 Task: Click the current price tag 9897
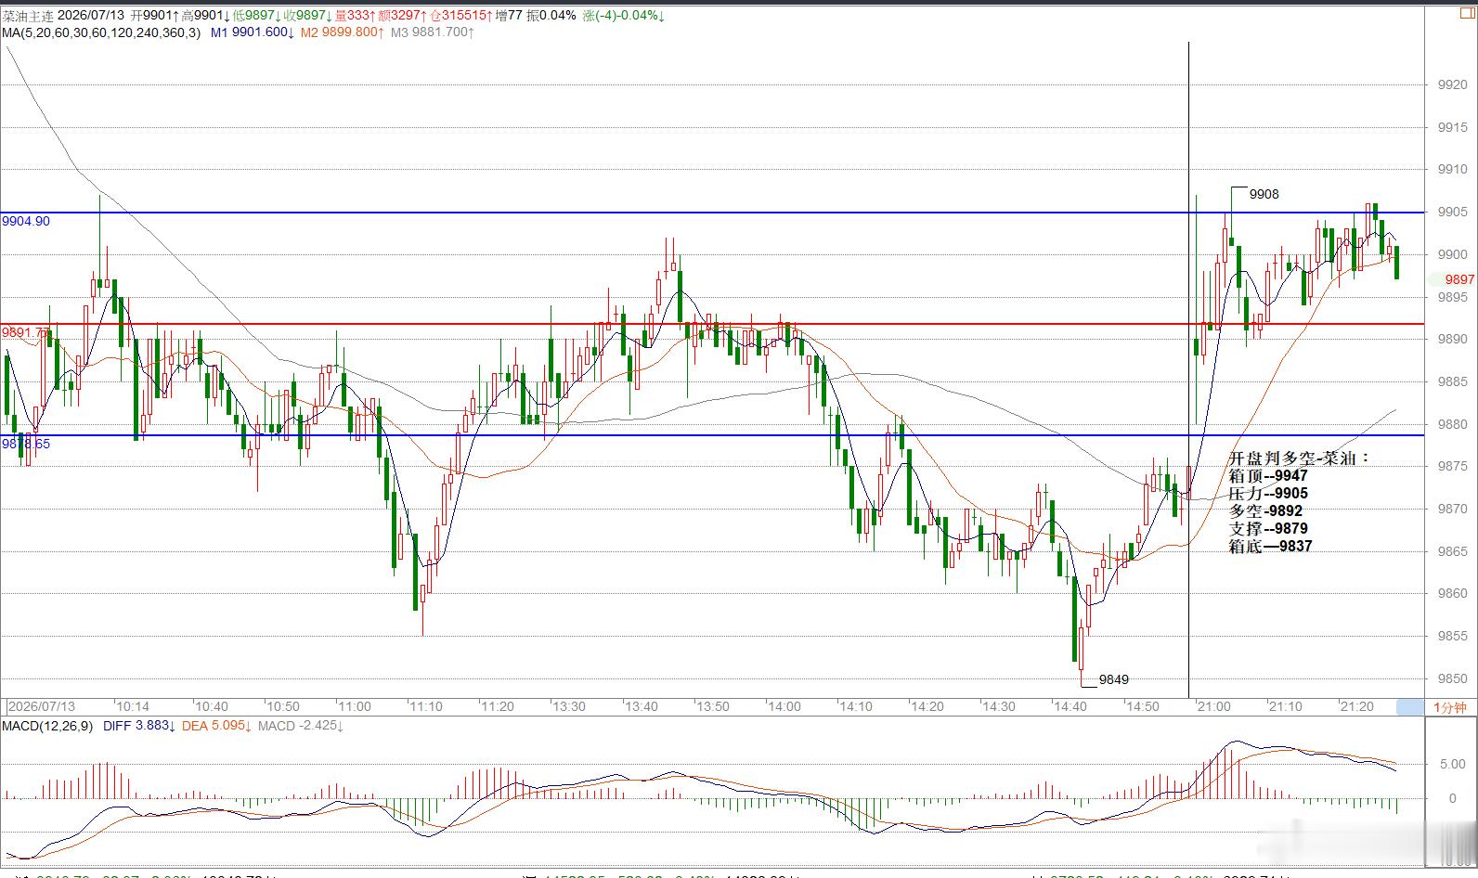[1459, 279]
